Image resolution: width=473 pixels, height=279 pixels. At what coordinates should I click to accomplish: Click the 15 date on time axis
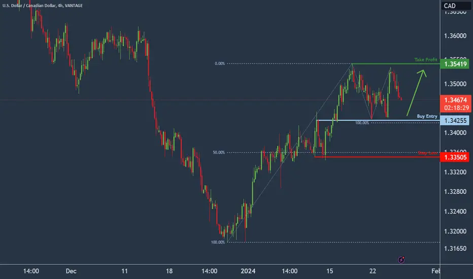click(x=330, y=271)
